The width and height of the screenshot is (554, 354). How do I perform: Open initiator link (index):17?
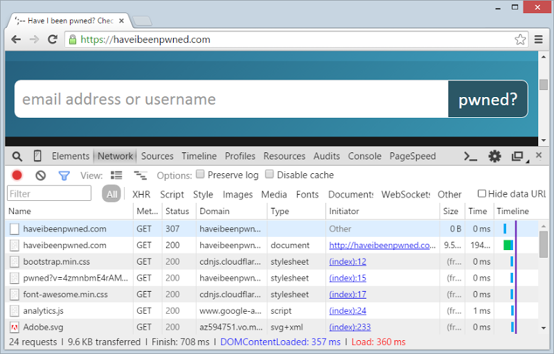pos(348,294)
